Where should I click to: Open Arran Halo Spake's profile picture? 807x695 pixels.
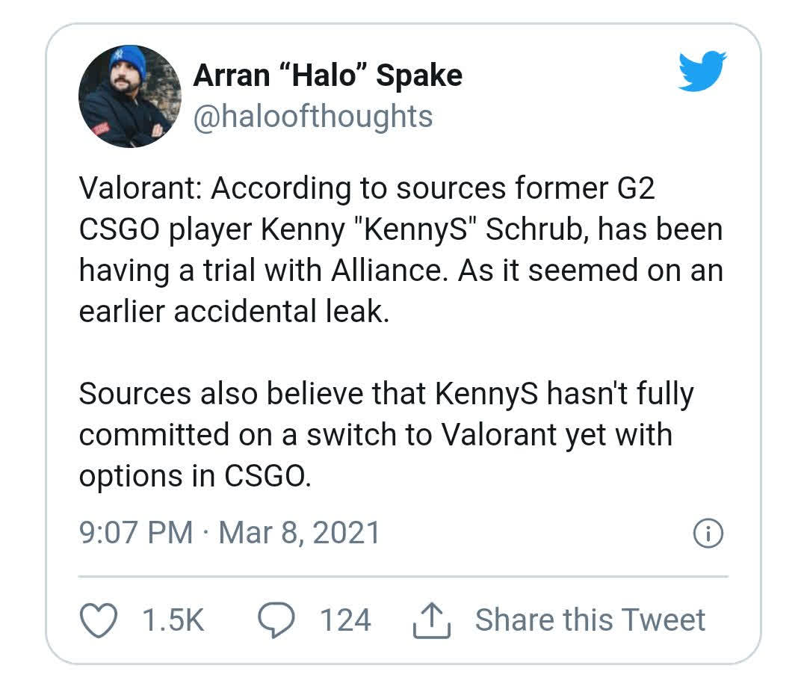click(x=130, y=96)
